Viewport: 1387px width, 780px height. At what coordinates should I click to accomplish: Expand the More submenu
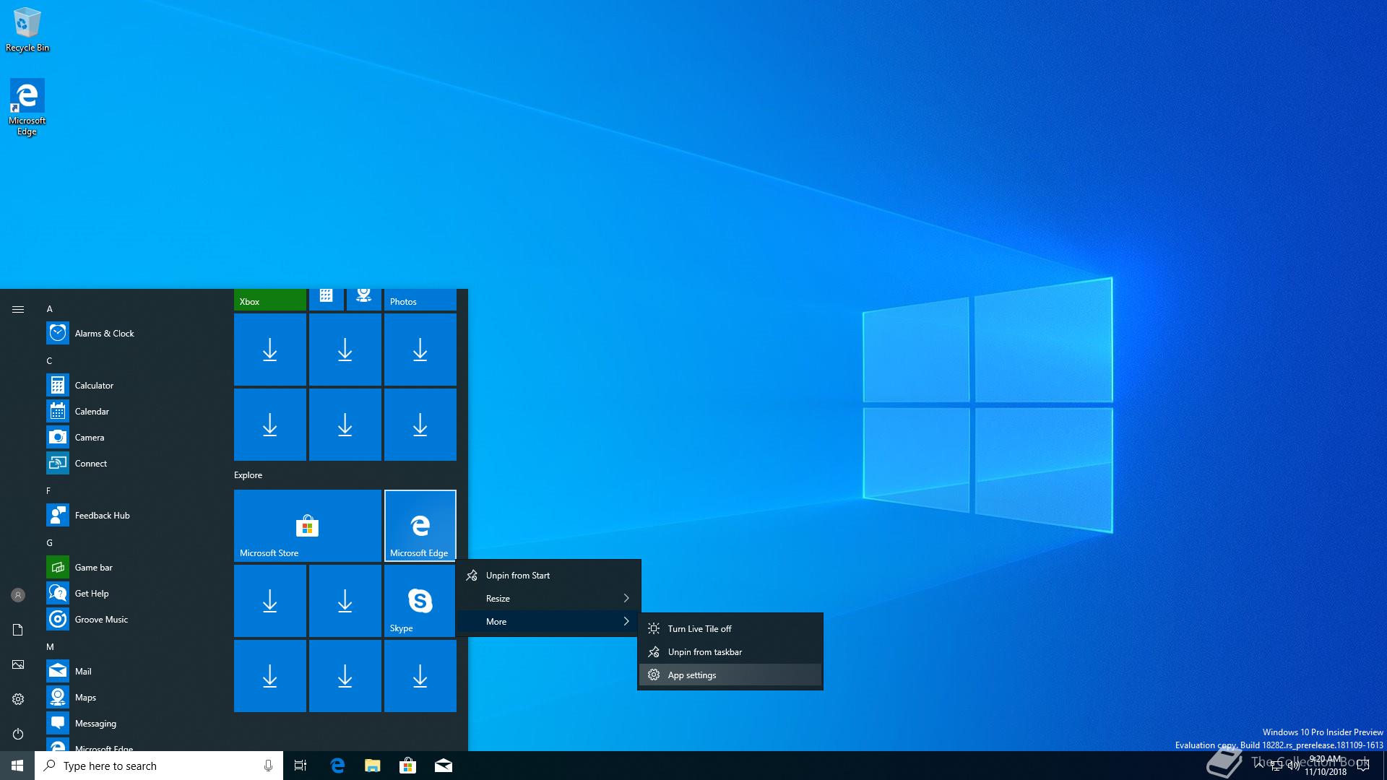549,622
